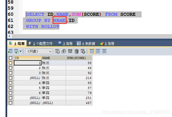Click the duplicate row icon
This screenshot has width=172, height=117.
[64, 51]
